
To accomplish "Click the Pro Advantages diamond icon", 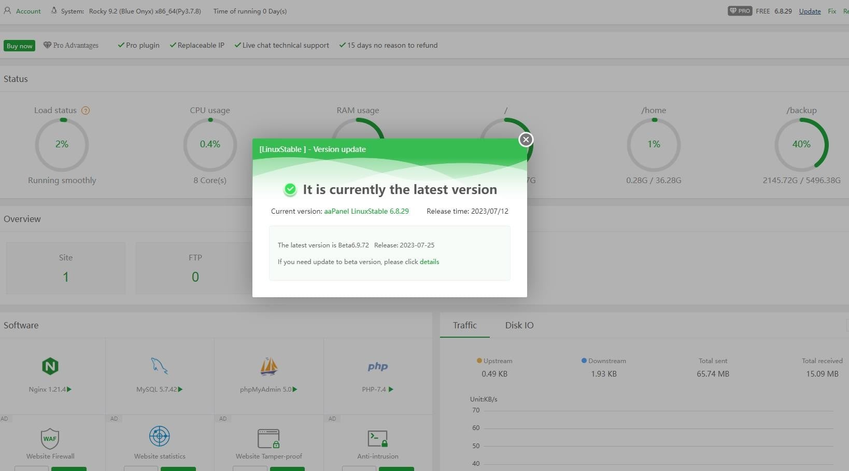I will pyautogui.click(x=47, y=45).
